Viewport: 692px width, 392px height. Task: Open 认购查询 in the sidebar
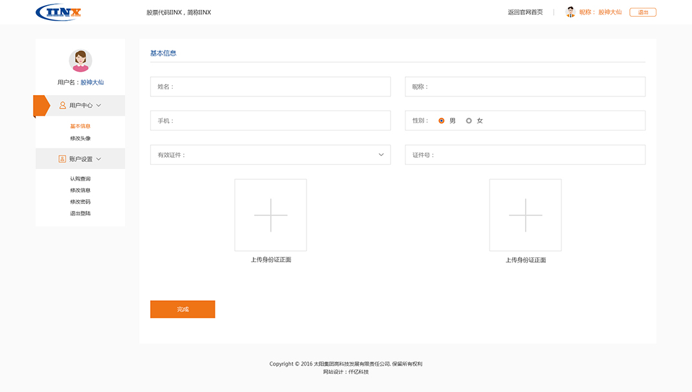80,179
